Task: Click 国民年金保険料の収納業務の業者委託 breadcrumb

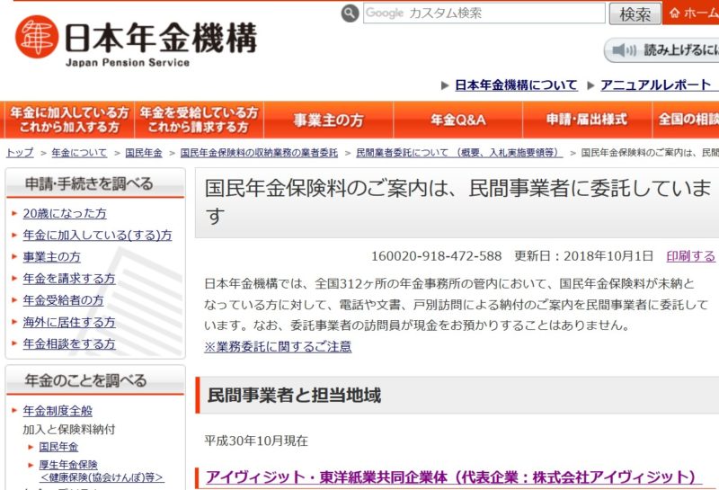Action: click(x=259, y=153)
